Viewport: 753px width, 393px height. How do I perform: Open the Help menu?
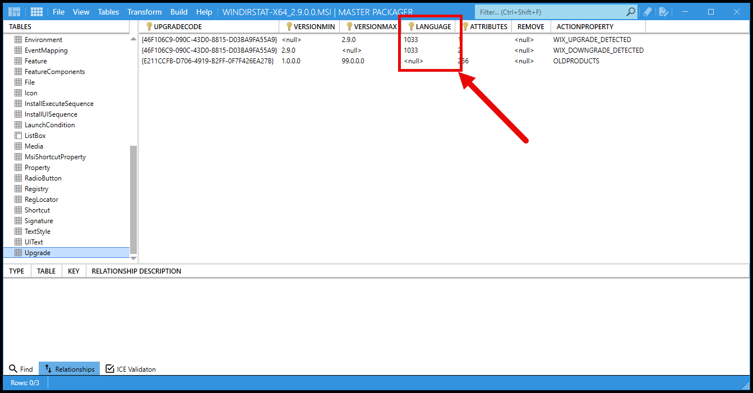[x=204, y=12]
